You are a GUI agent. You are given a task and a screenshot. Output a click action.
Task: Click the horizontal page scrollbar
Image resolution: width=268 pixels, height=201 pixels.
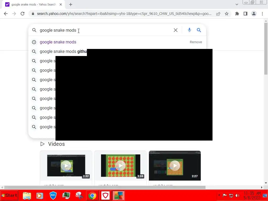coord(105,187)
